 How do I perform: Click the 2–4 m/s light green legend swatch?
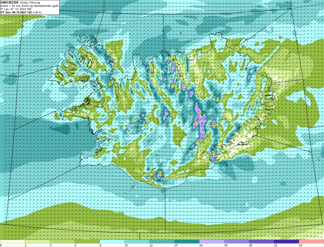(37, 241)
